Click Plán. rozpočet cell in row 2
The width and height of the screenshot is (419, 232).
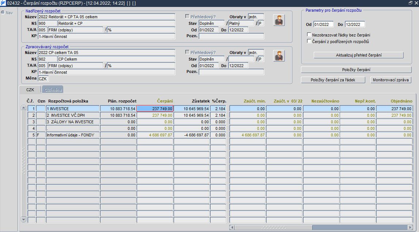pos(118,115)
